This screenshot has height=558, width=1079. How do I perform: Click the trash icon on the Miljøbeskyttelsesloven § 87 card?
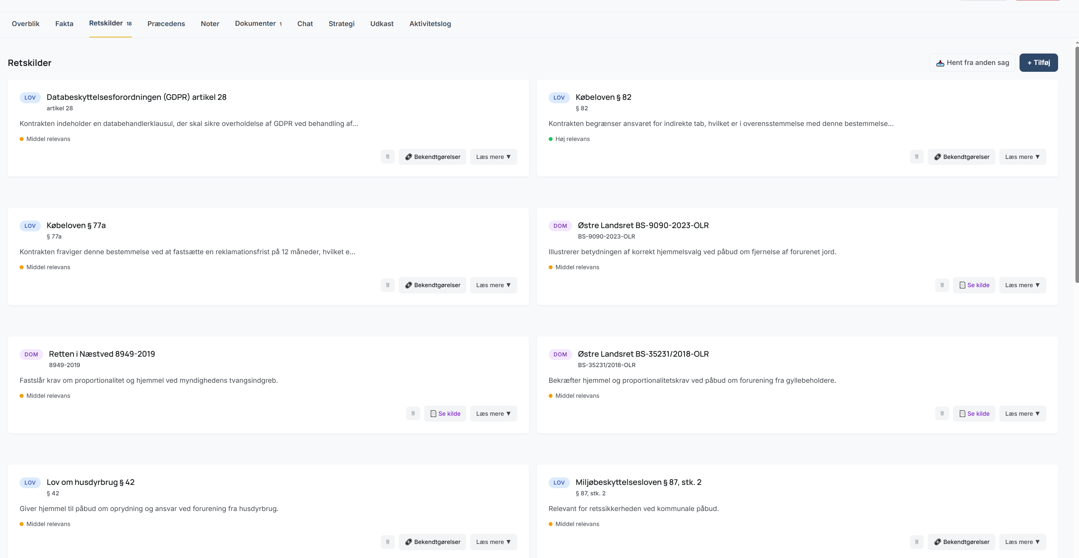(917, 542)
